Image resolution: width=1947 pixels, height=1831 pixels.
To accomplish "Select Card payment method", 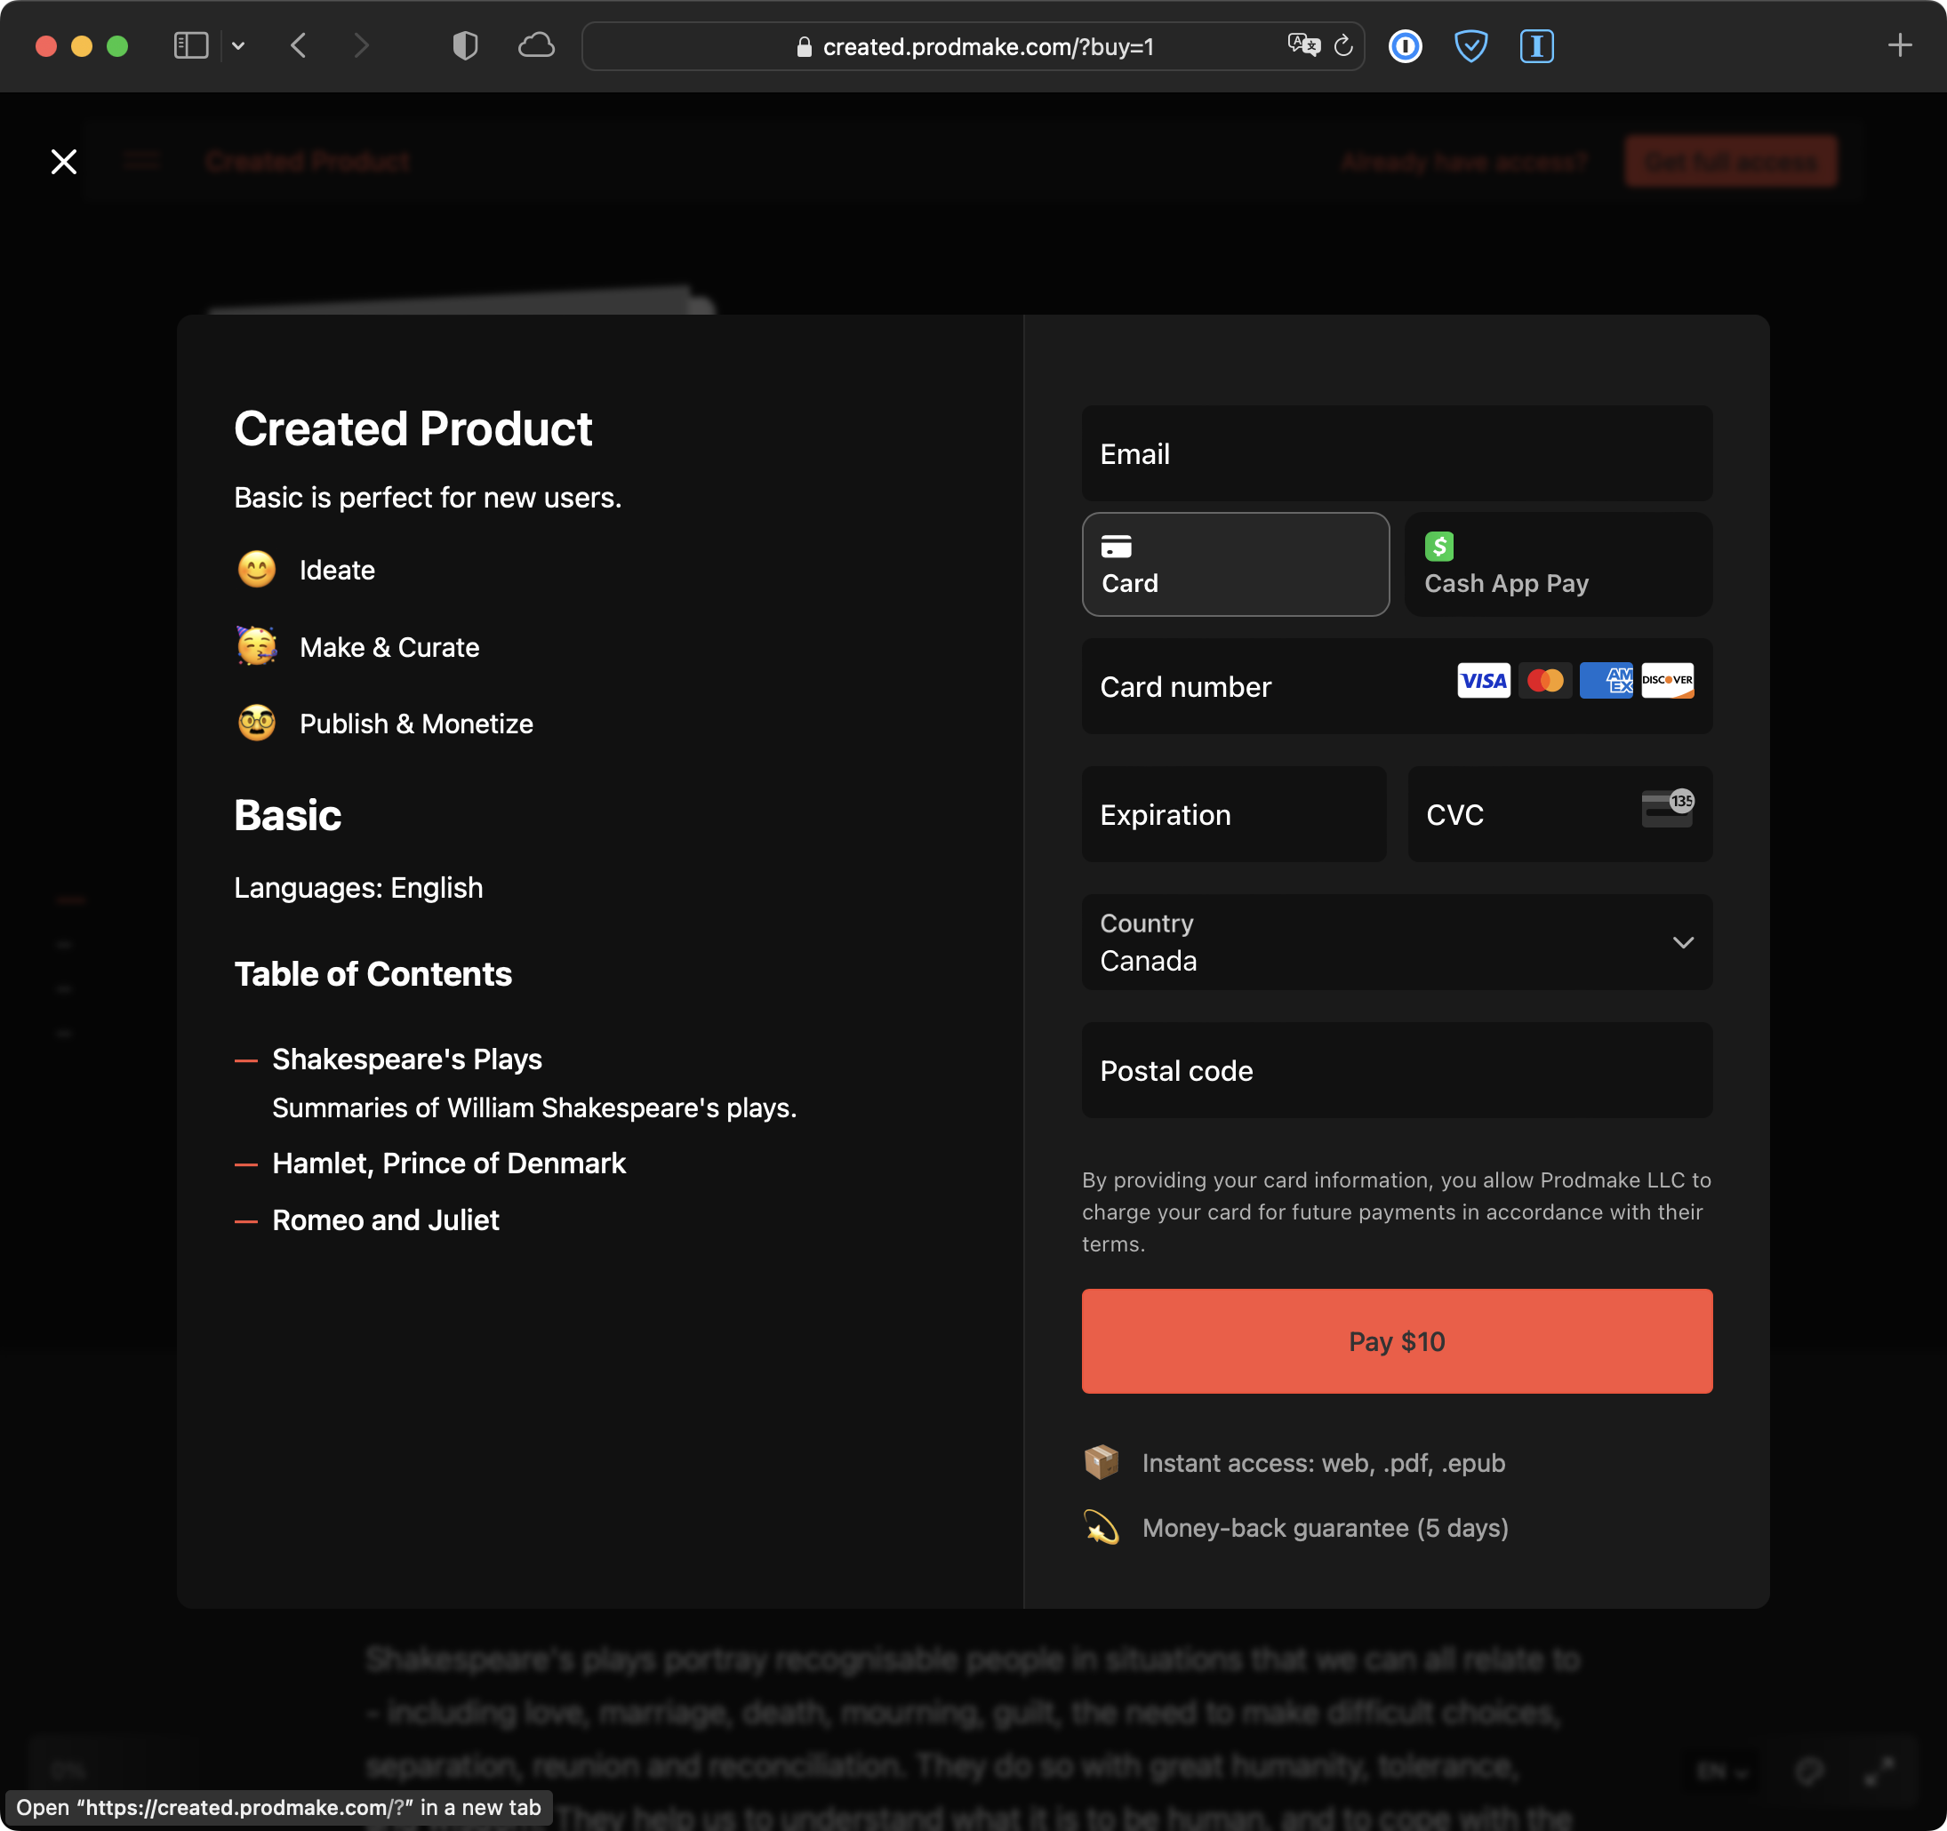I will (1235, 564).
